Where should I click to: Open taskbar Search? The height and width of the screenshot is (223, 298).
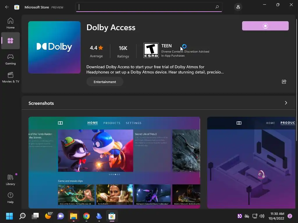[x=22, y=216]
